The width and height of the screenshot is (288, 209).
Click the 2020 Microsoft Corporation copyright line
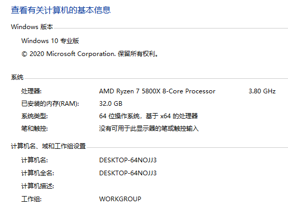tap(90, 54)
